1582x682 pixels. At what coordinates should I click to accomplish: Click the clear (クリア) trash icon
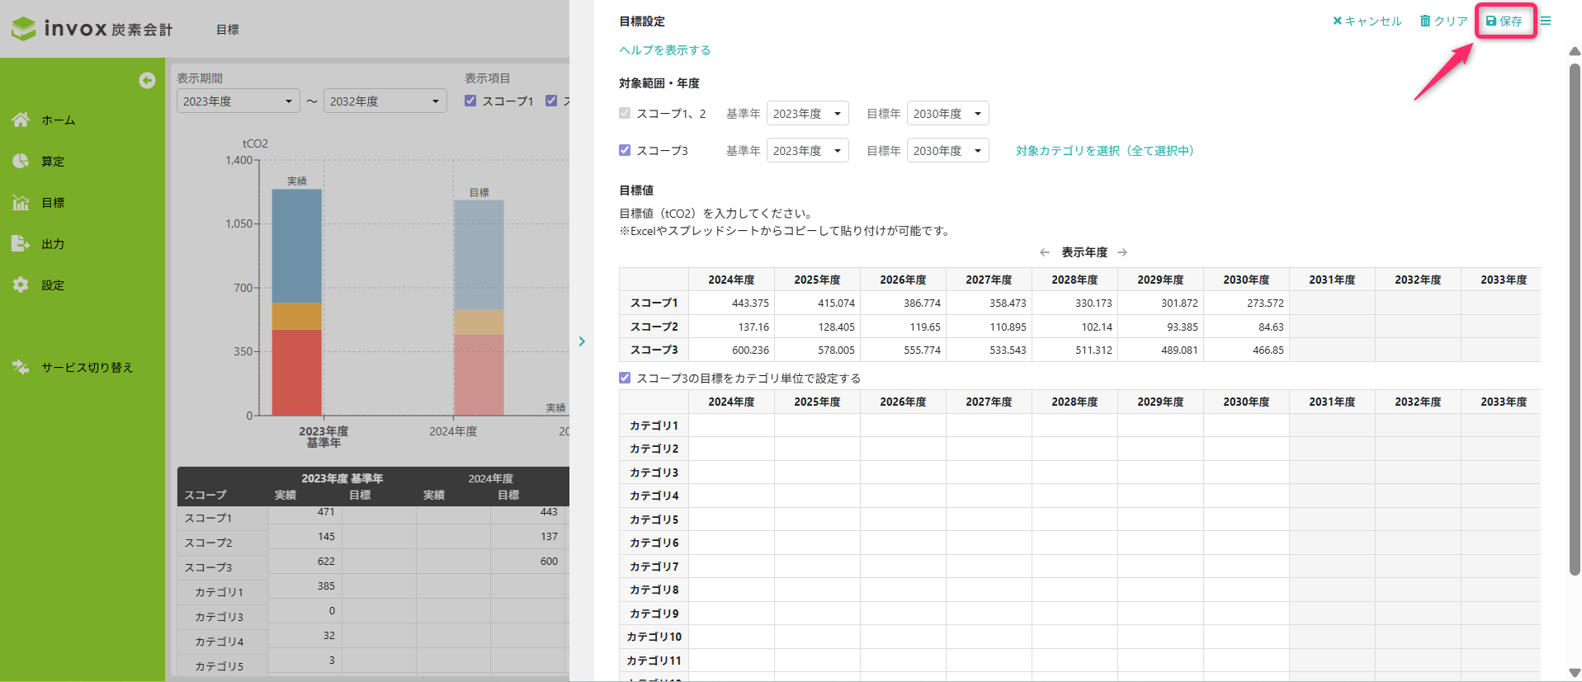click(1425, 21)
